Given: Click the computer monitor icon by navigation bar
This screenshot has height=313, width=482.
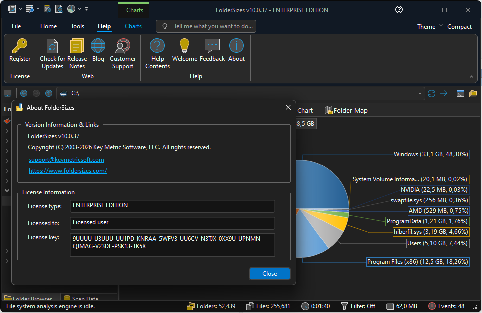Looking at the screenshot, I should pyautogui.click(x=7, y=93).
